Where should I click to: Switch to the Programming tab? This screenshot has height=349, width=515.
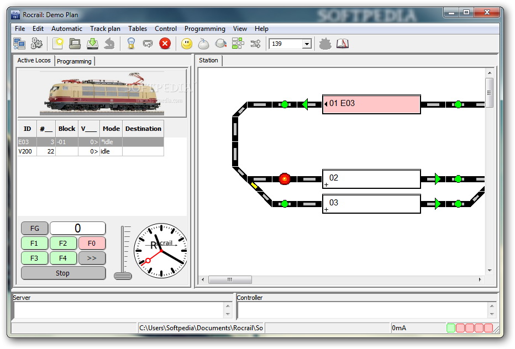tap(74, 61)
